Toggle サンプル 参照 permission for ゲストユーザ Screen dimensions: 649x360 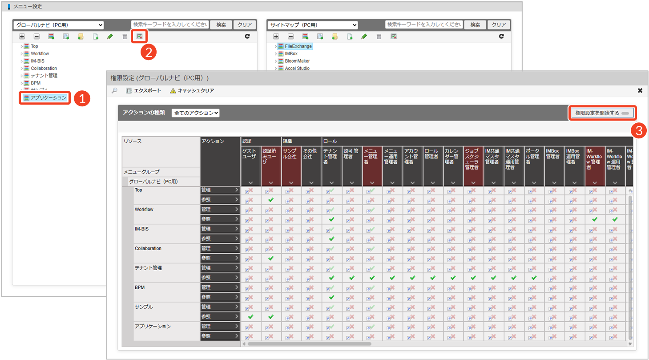point(250,317)
